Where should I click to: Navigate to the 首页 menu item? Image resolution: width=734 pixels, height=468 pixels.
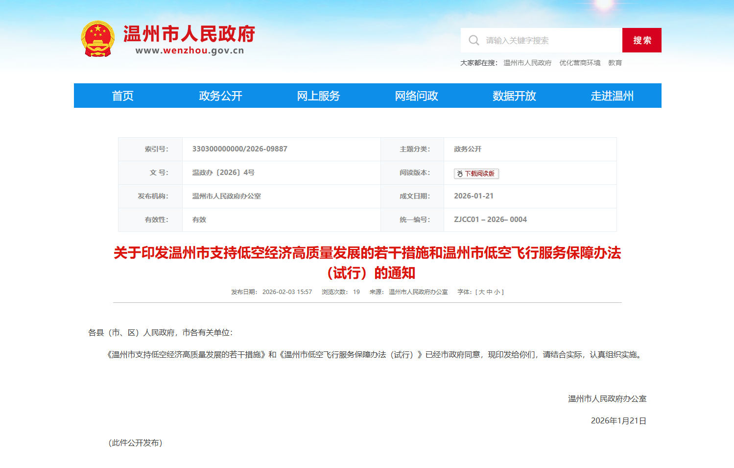[x=122, y=96]
